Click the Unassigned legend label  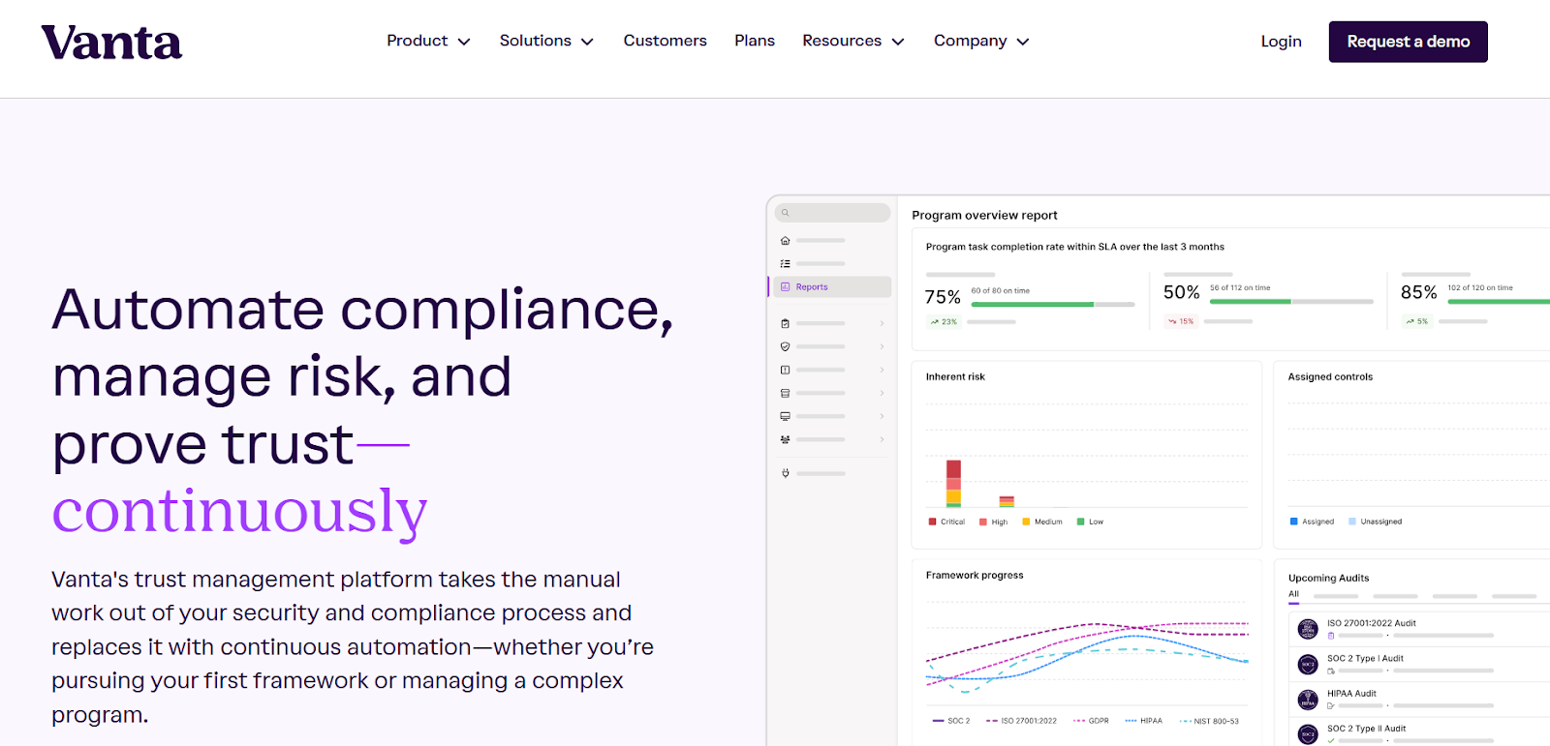pos(1381,522)
